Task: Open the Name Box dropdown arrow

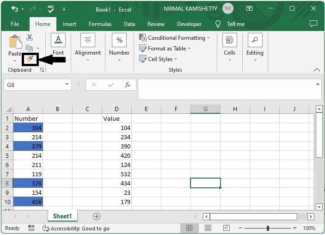Action: click(x=67, y=85)
